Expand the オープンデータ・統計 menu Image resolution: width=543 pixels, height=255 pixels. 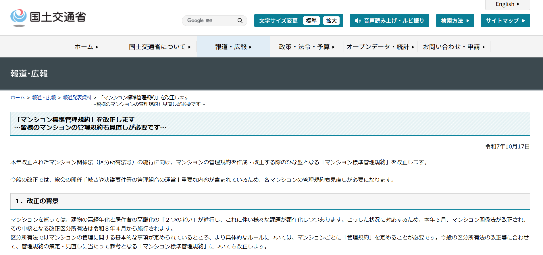[380, 47]
